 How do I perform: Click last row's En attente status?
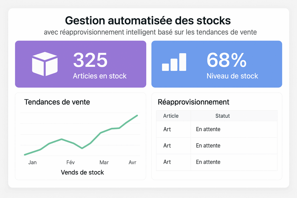tap(208, 162)
